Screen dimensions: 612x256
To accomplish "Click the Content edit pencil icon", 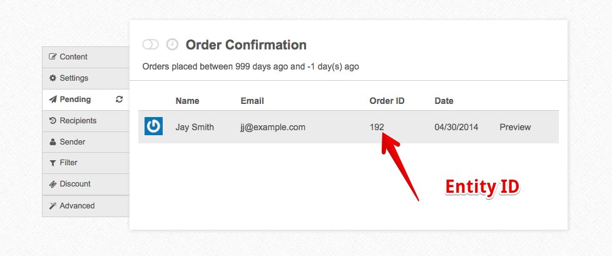I will click(x=53, y=57).
